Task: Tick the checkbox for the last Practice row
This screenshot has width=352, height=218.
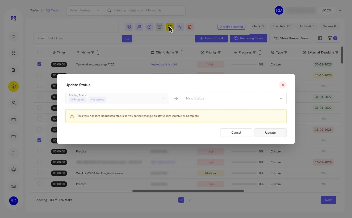Action: pyautogui.click(x=39, y=184)
